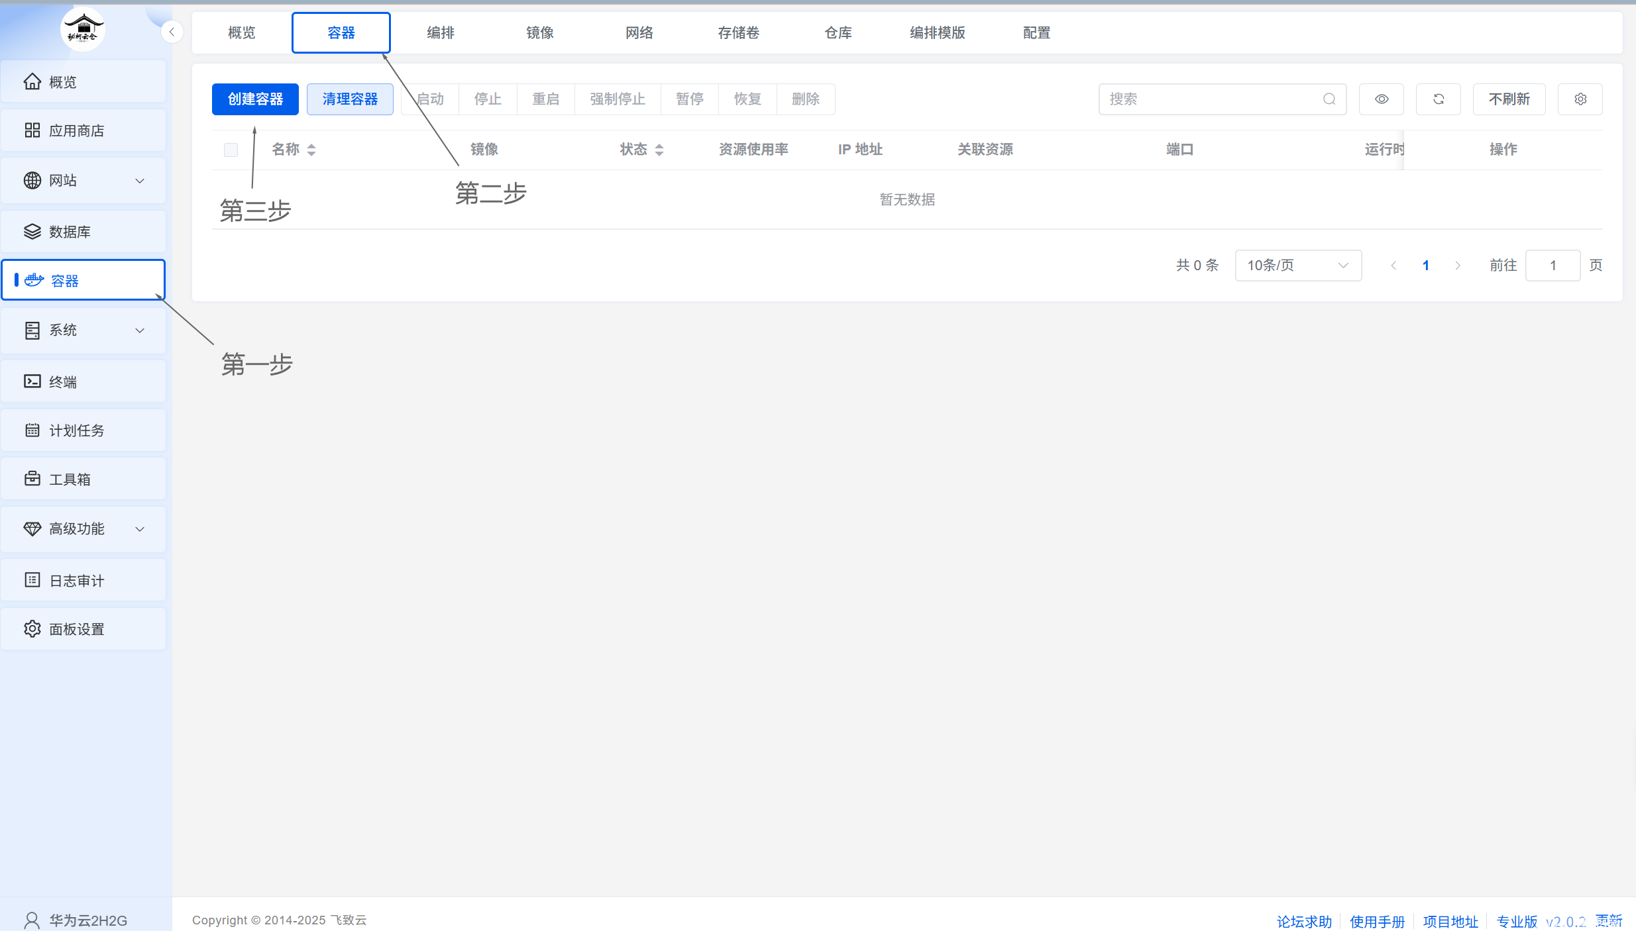This screenshot has height=931, width=1636.
Task: Click the 镜像 column header
Action: coord(484,150)
